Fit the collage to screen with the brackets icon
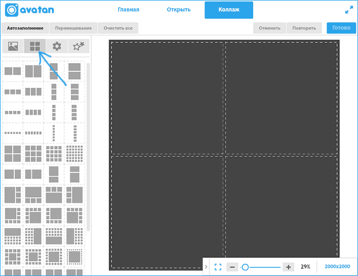This screenshot has width=358, height=276. (x=218, y=267)
